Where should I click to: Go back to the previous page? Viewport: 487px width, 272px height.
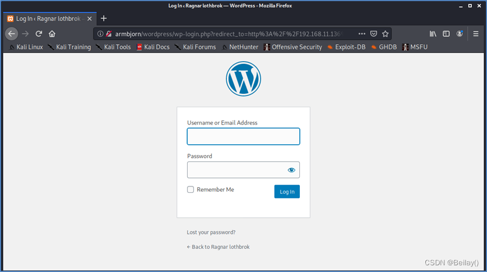[12, 34]
